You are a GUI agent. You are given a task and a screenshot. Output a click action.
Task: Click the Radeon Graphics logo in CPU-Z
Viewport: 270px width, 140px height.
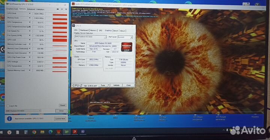127,47
